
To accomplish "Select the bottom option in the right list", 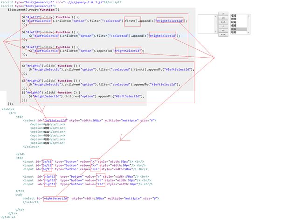I will [x=239, y=32].
